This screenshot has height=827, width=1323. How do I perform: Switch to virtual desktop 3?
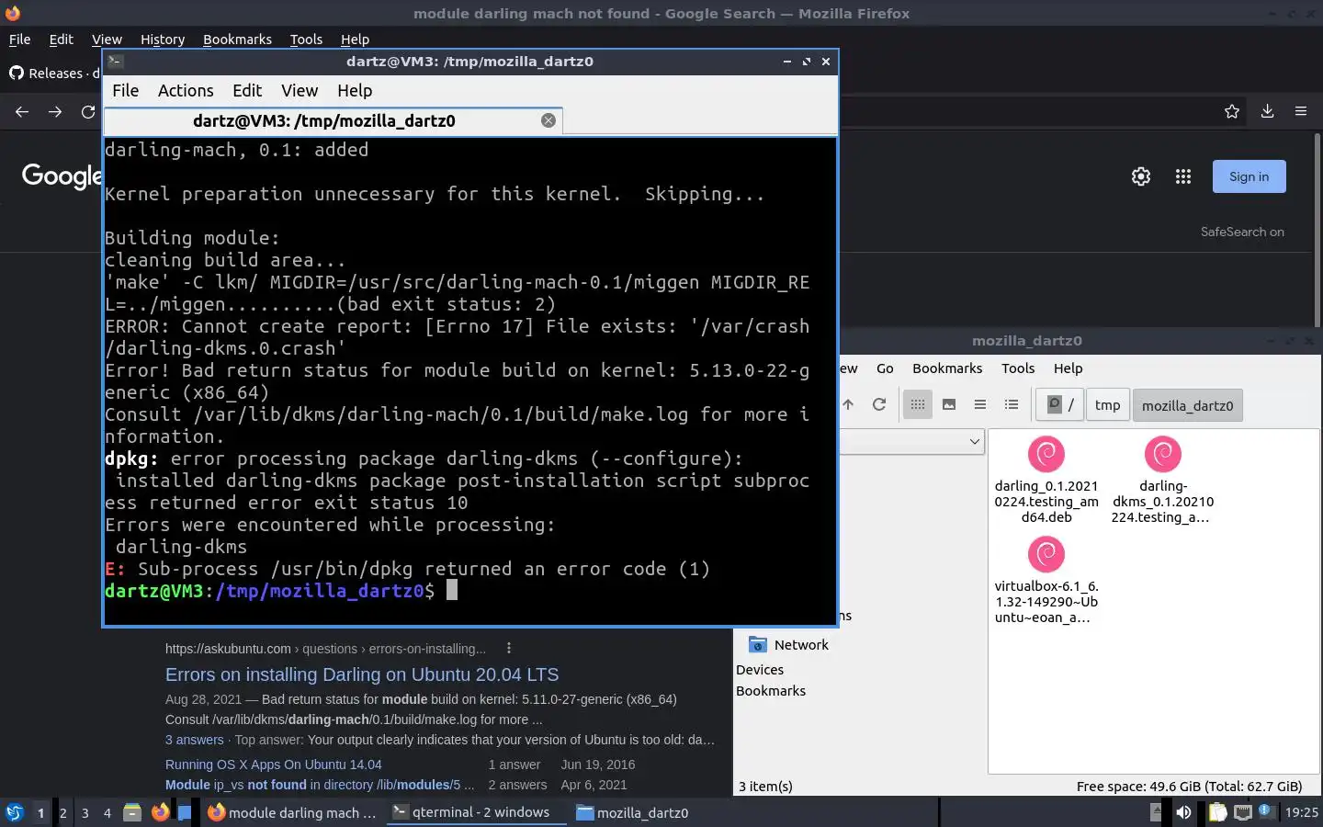pos(85,812)
